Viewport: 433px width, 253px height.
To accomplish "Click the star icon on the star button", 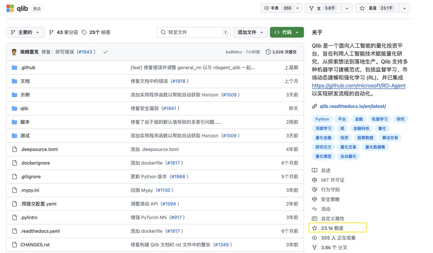I will click(362, 8).
